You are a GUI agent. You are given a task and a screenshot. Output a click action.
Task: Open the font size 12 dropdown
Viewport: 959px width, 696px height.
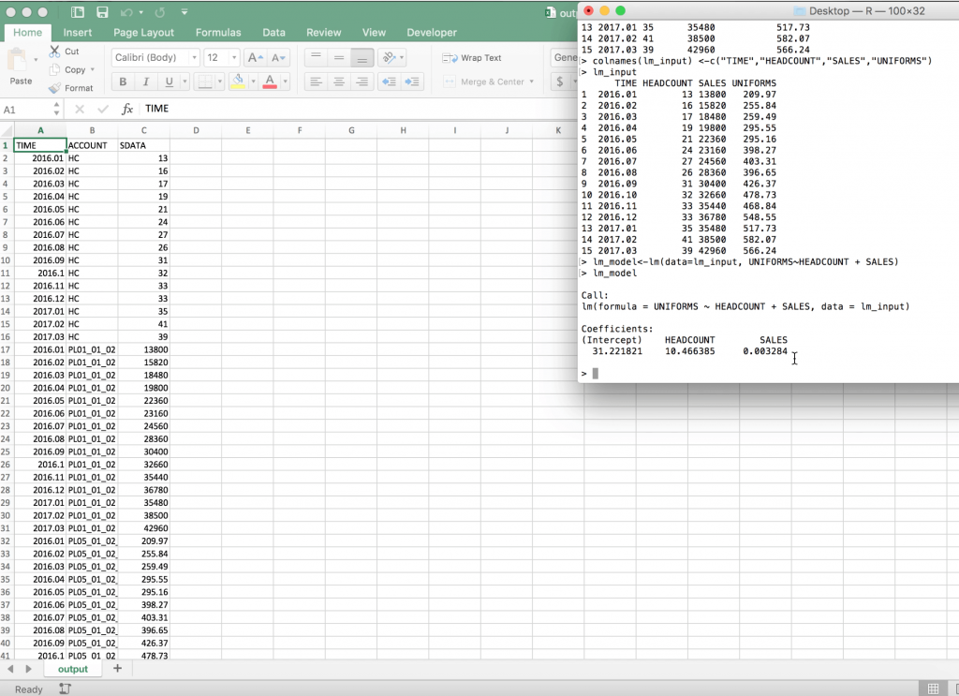(234, 57)
